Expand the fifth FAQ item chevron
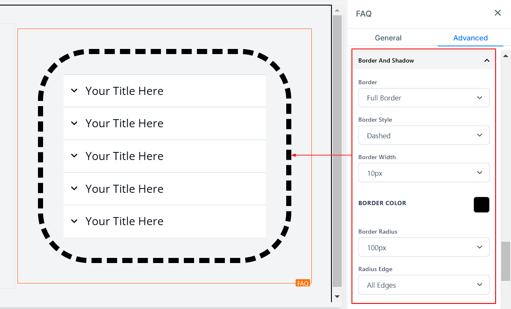 pyautogui.click(x=74, y=221)
